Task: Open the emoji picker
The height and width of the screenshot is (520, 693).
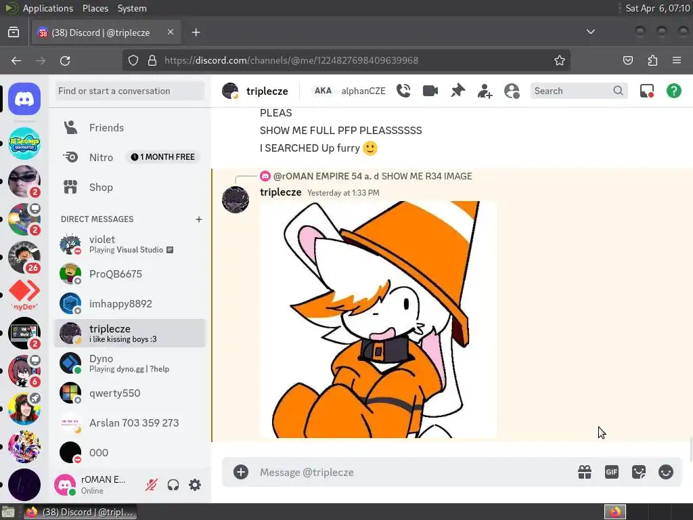Action: (x=666, y=472)
